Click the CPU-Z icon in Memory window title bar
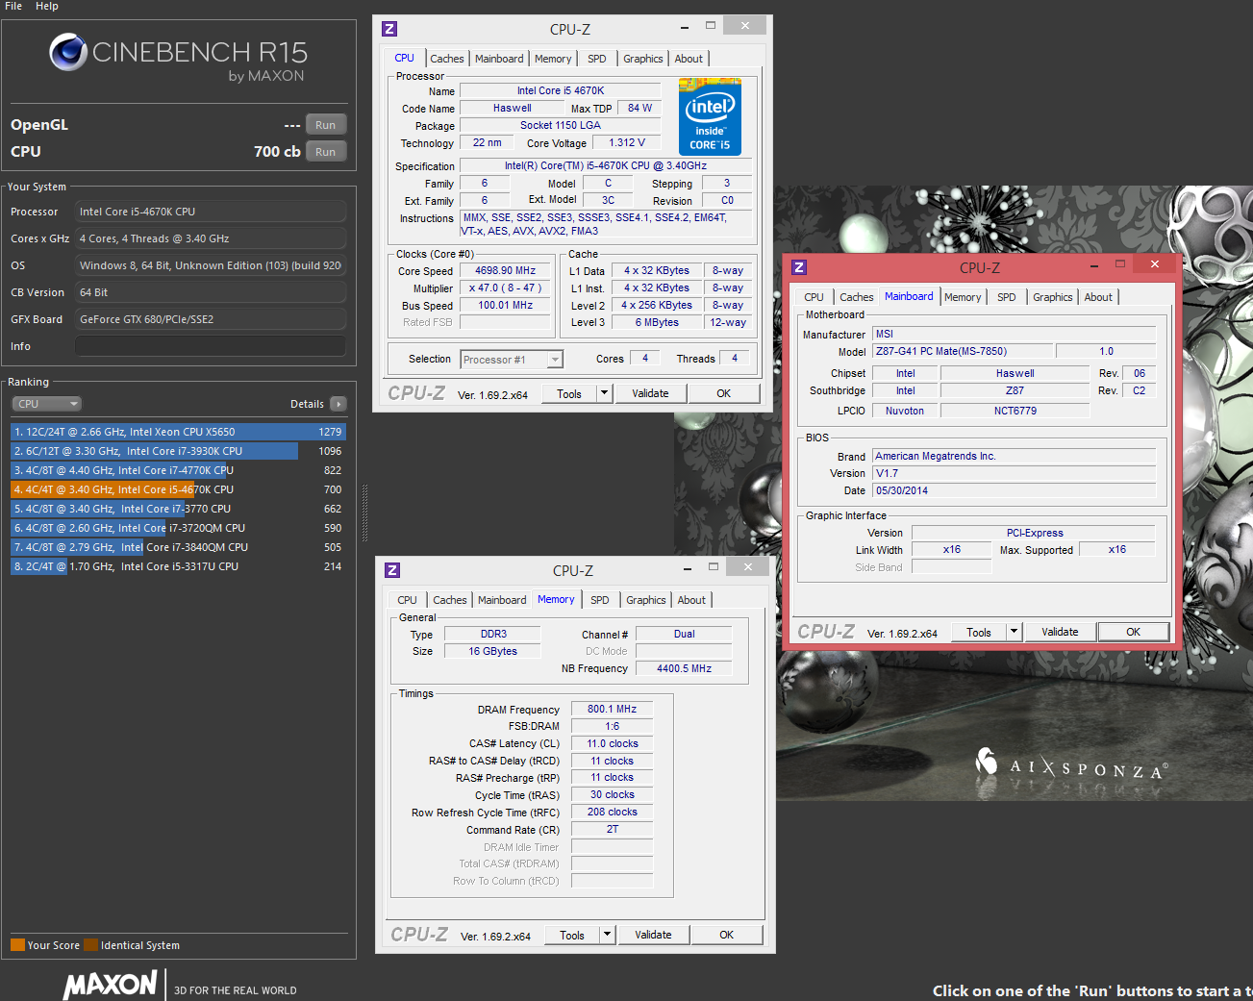This screenshot has height=1001, width=1253. pyautogui.click(x=392, y=570)
